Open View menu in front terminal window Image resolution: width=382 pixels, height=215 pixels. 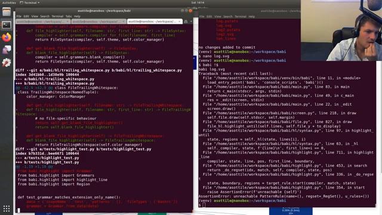point(35,16)
